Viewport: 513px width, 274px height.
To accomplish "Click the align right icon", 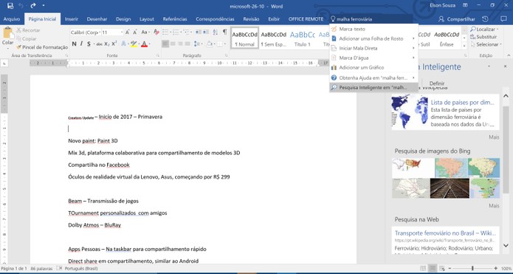I will [x=180, y=44].
